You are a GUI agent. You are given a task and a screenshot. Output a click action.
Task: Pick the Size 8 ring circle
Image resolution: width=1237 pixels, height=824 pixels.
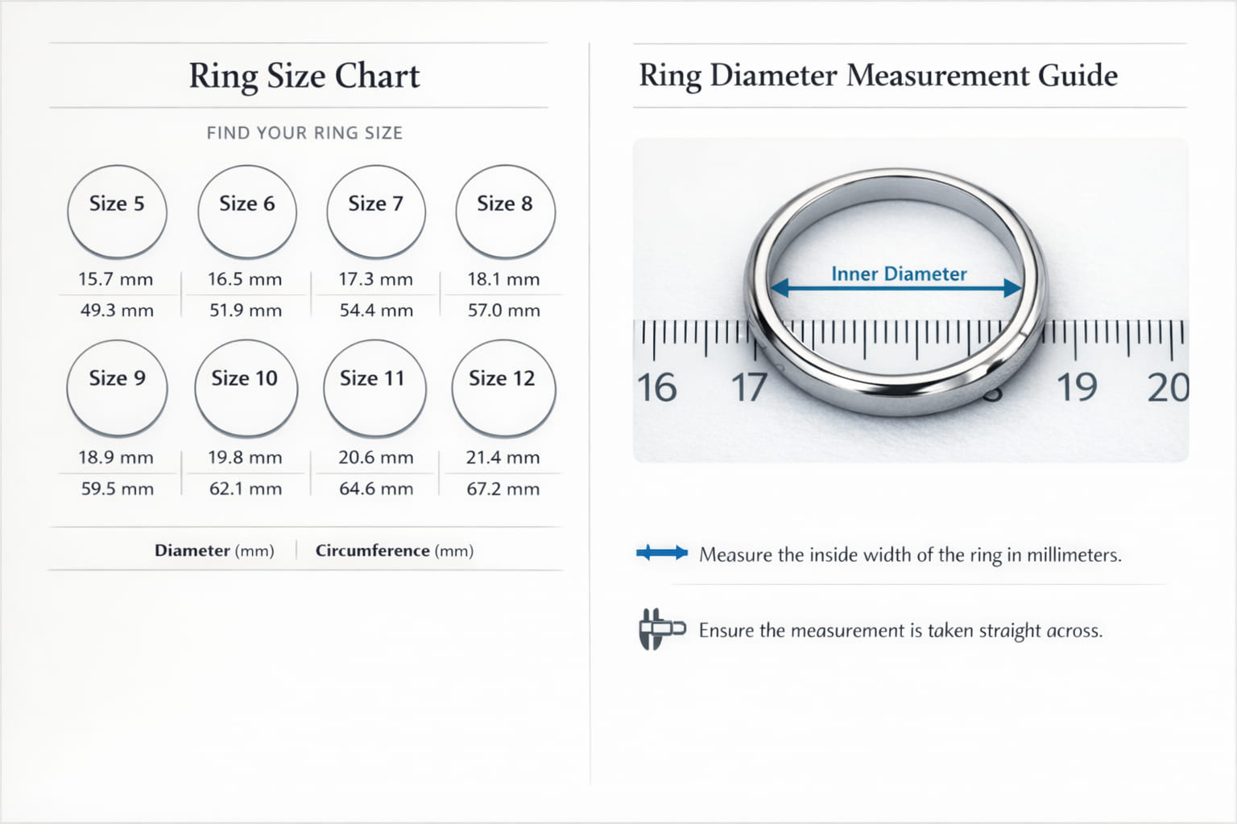tap(505, 211)
